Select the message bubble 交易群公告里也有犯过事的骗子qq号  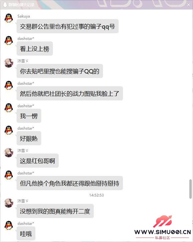[68, 26]
